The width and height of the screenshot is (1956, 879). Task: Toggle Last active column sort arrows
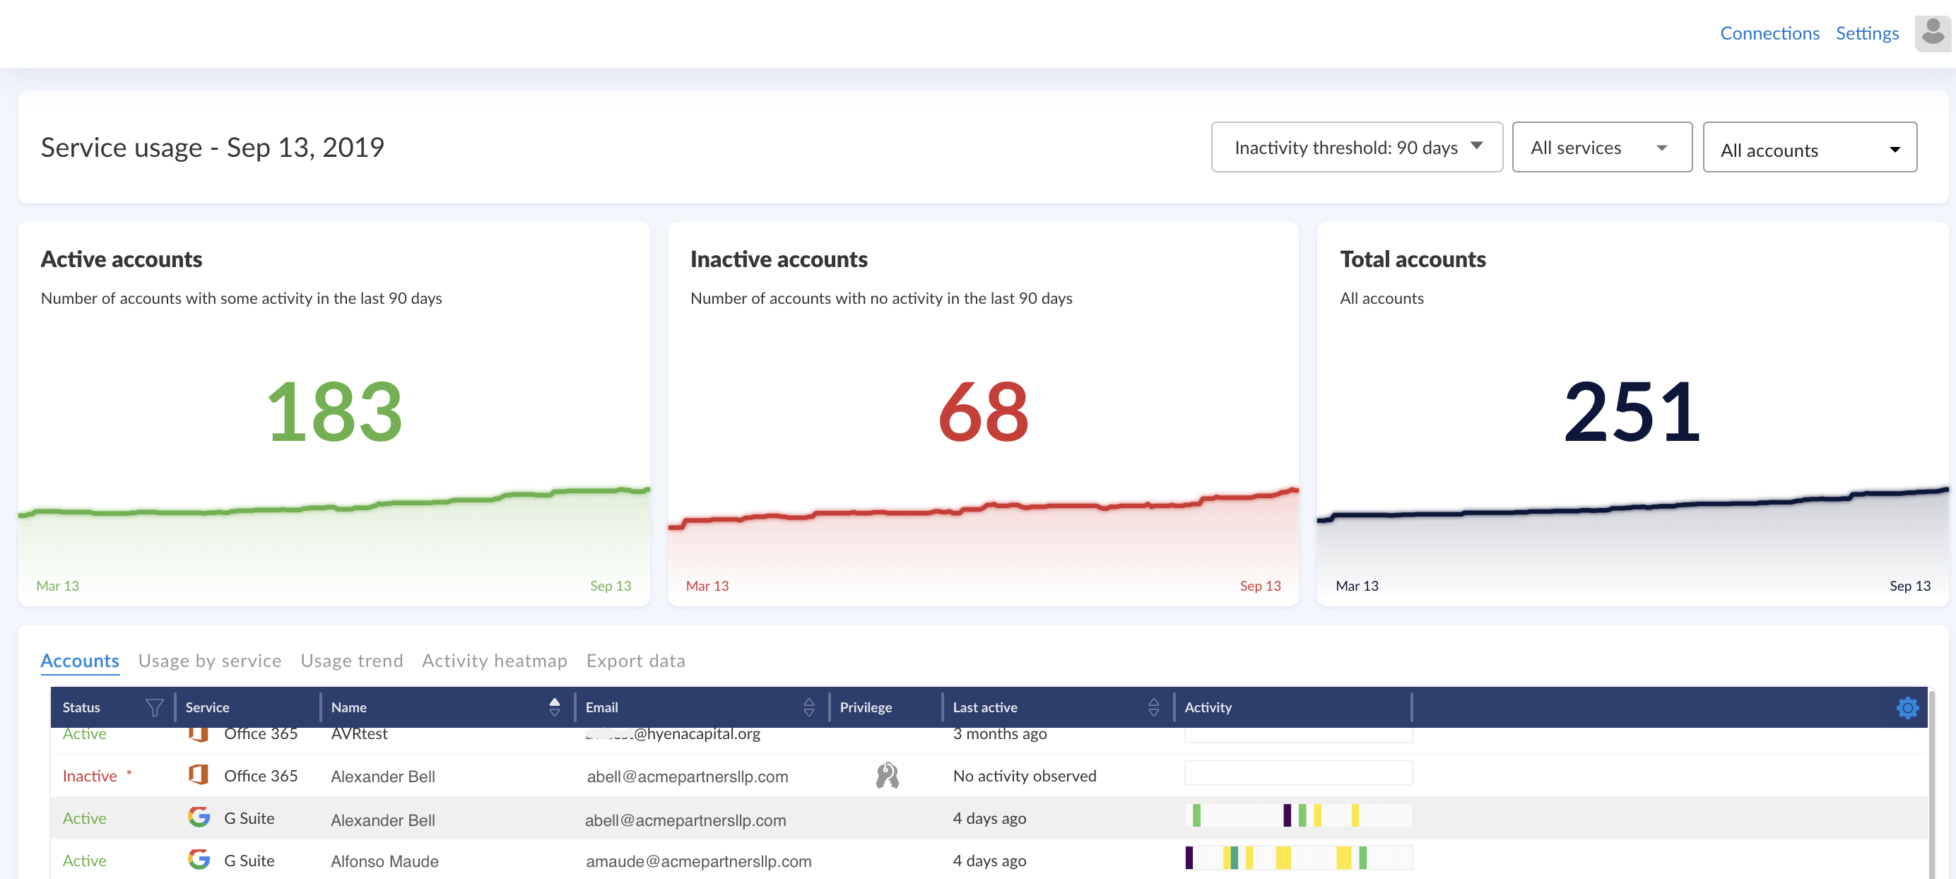(x=1153, y=707)
